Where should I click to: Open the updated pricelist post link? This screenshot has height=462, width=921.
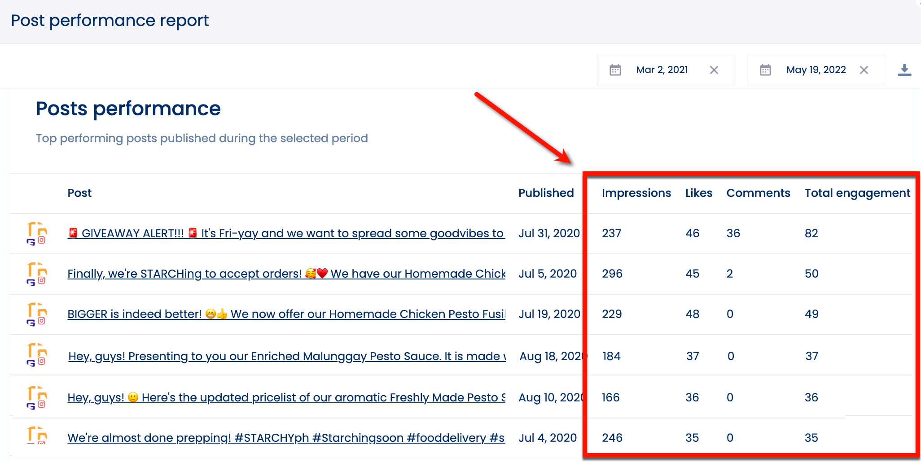point(286,397)
